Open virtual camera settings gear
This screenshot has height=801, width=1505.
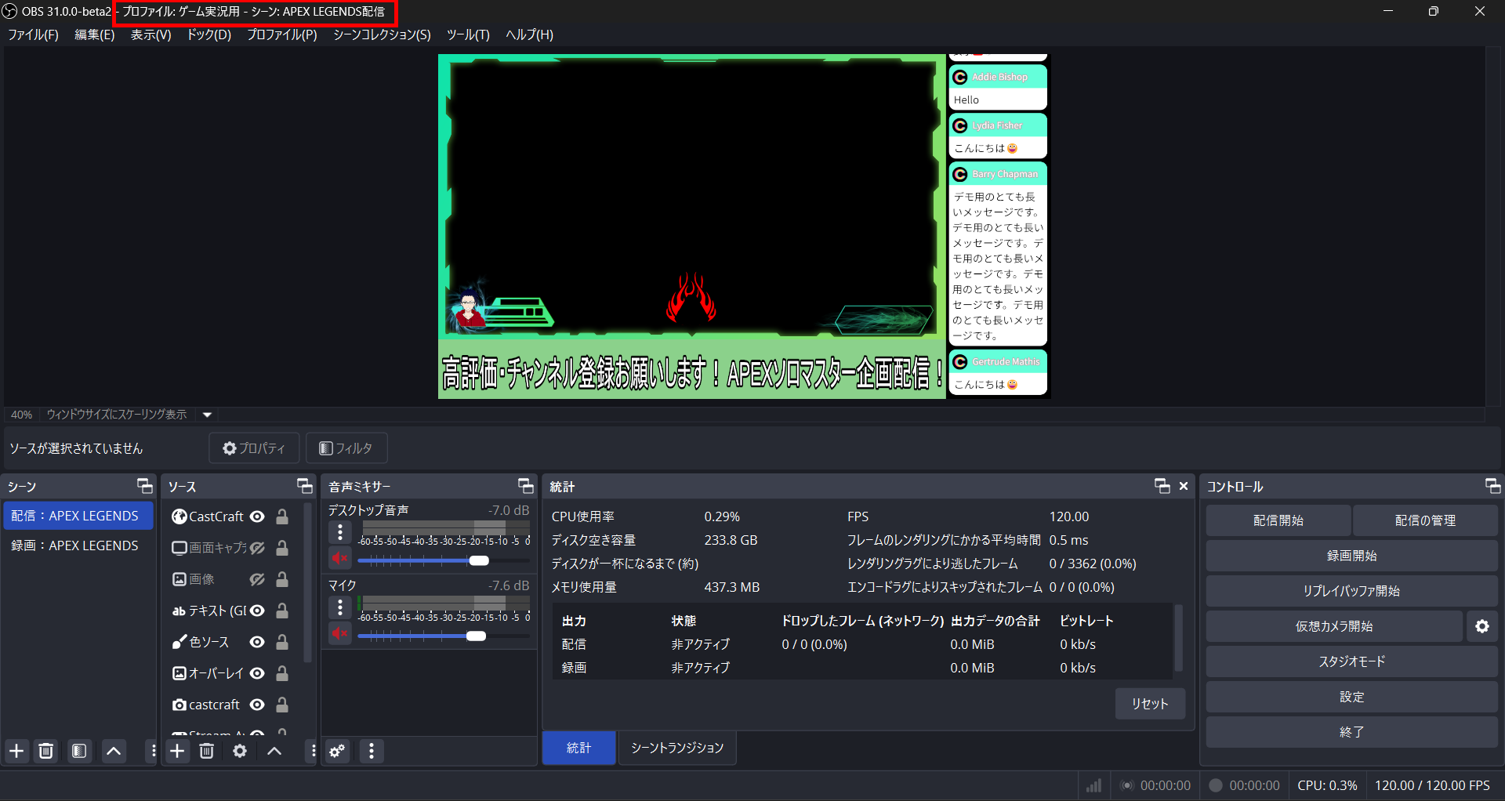1481,626
